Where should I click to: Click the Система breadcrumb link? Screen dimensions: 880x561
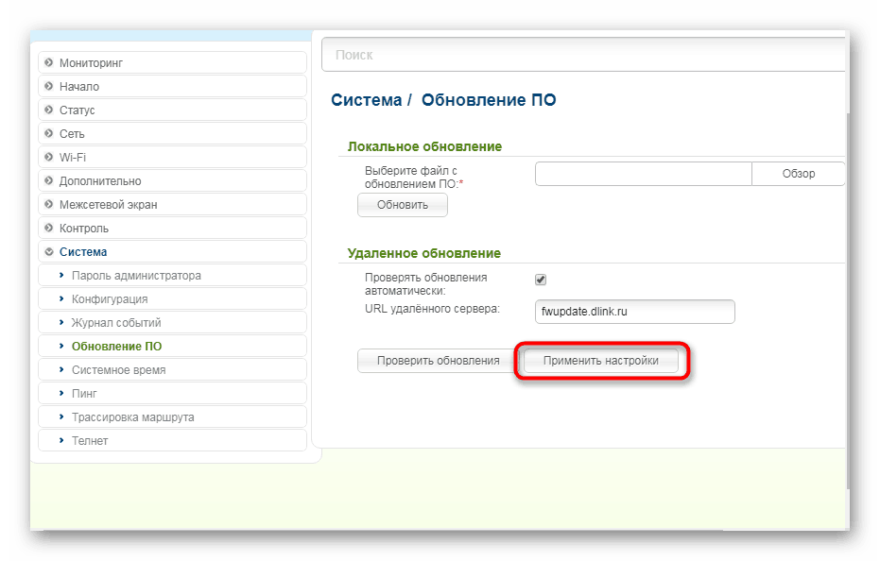click(x=367, y=100)
